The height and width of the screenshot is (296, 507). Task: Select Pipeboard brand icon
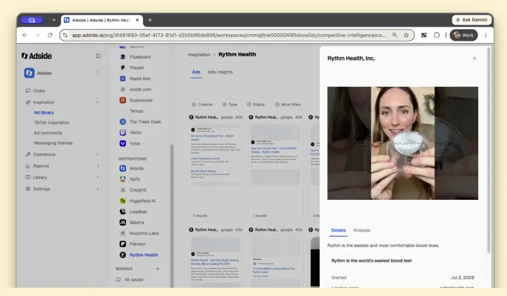tap(123, 57)
